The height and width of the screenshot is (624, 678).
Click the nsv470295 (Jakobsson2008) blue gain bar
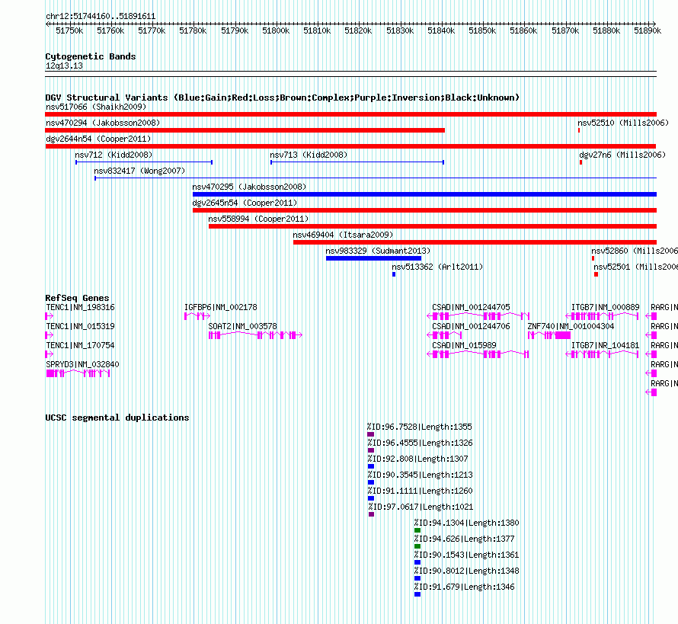(x=424, y=194)
